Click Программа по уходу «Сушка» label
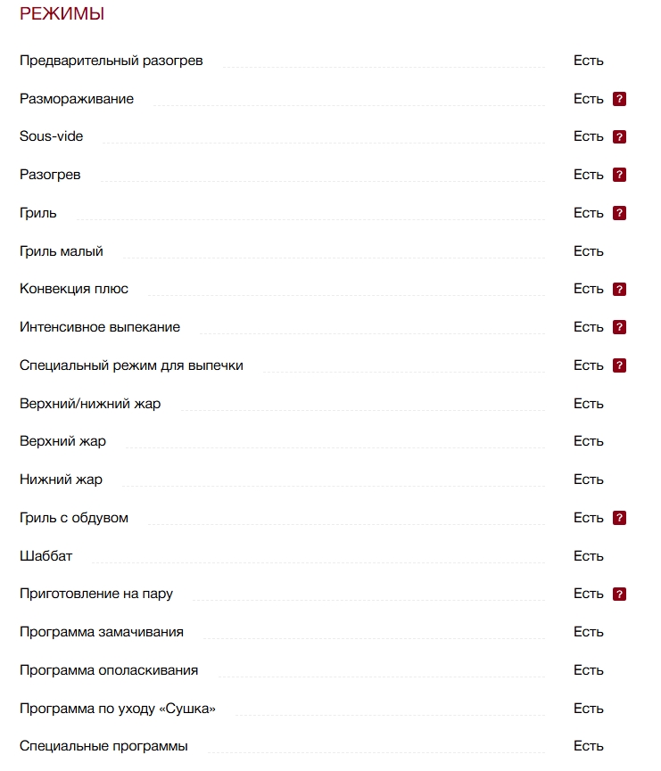The width and height of the screenshot is (661, 771). click(x=118, y=709)
